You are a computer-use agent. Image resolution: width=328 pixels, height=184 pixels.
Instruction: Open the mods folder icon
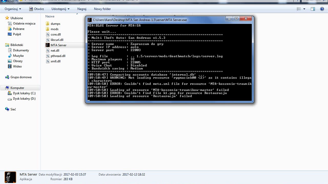48,29
